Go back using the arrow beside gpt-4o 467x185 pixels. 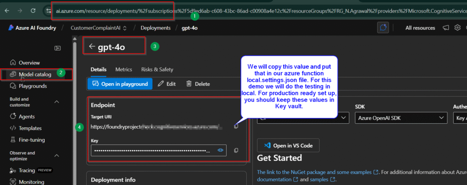pos(92,46)
